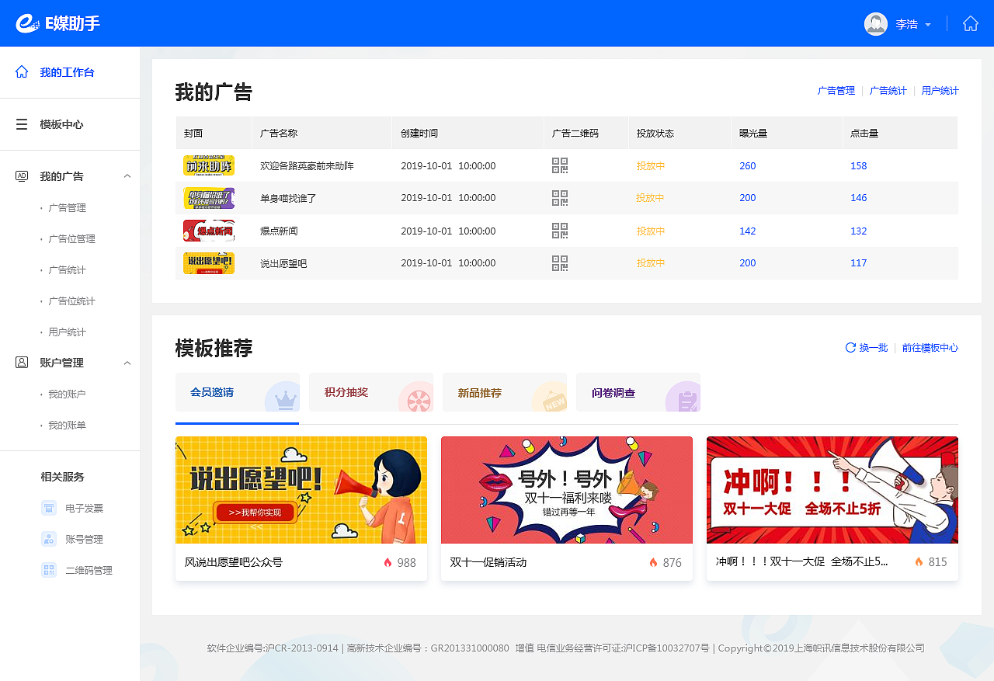Click the 换一批 refresh icon

[x=850, y=347]
